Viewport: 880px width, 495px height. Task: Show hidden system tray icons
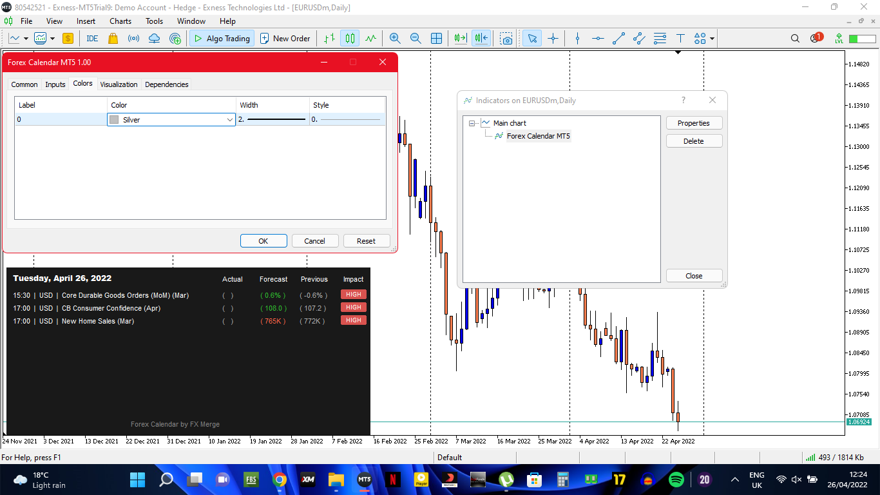(x=735, y=480)
